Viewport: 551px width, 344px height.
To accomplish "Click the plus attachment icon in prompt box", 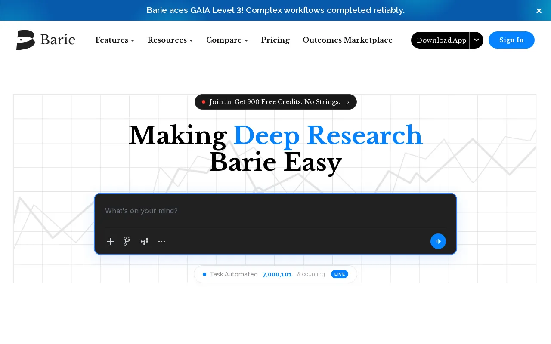I will [x=110, y=241].
